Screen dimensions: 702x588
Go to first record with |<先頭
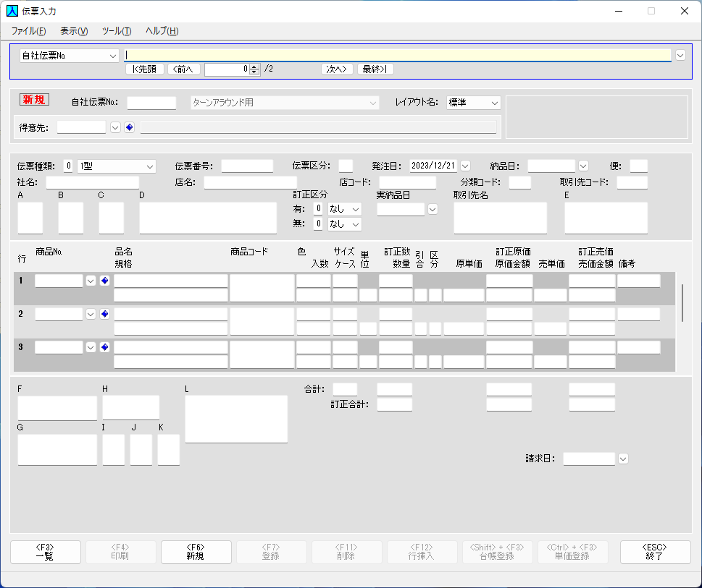(x=145, y=69)
